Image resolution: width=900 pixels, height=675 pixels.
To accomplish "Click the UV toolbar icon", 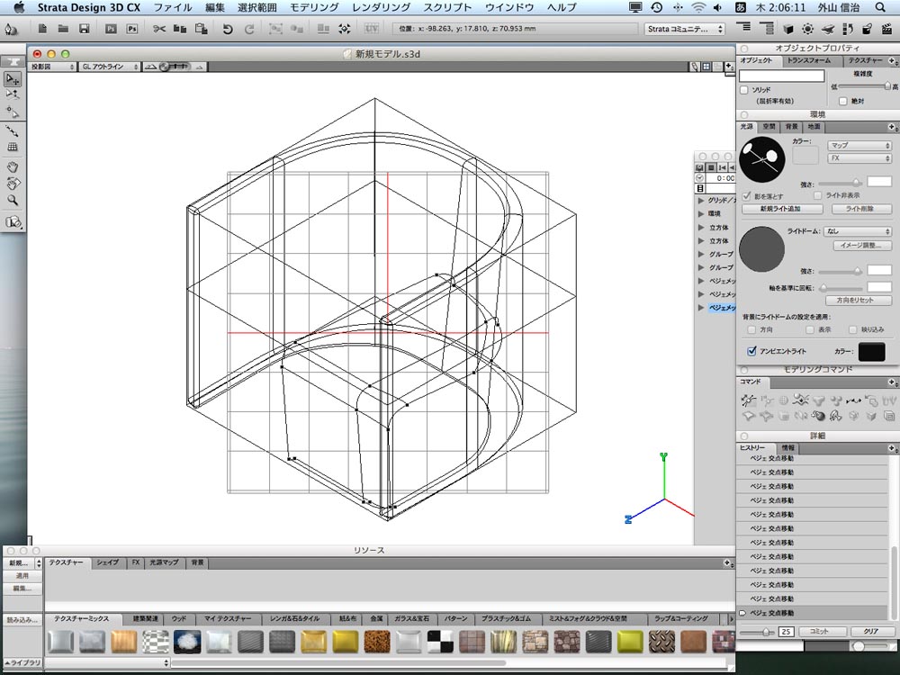I will 371,29.
